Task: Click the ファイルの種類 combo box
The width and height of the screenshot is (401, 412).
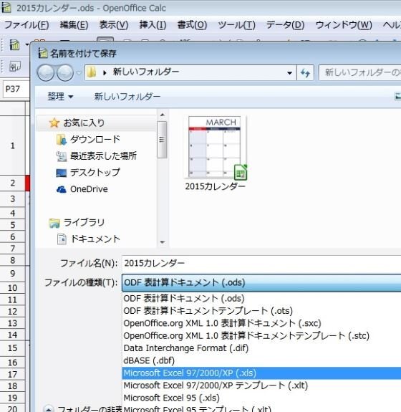Action: click(x=261, y=282)
